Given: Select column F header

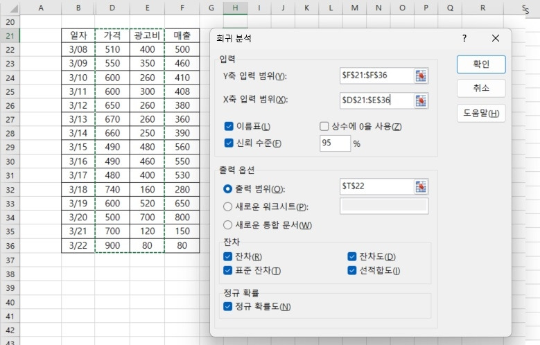Looking at the screenshot, I should [182, 8].
